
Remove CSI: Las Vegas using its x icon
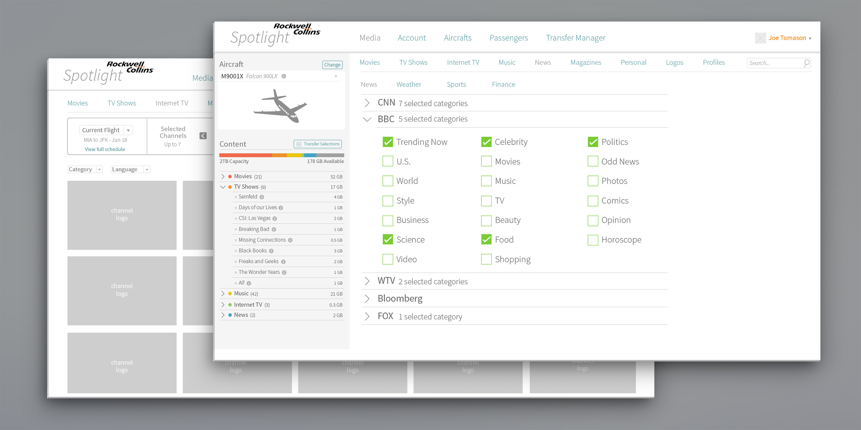[236, 218]
